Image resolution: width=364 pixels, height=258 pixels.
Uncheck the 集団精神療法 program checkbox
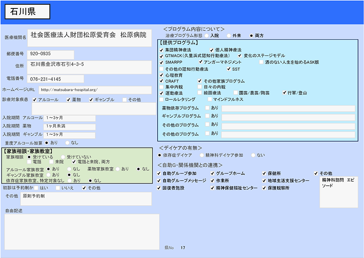(x=162, y=50)
